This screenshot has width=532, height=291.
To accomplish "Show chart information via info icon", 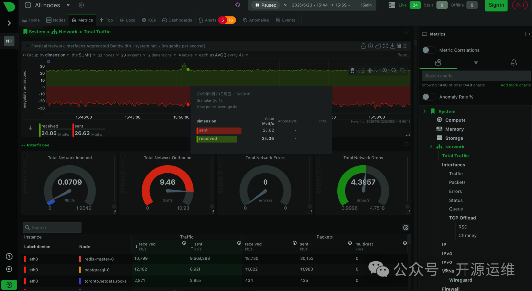I will (370, 46).
